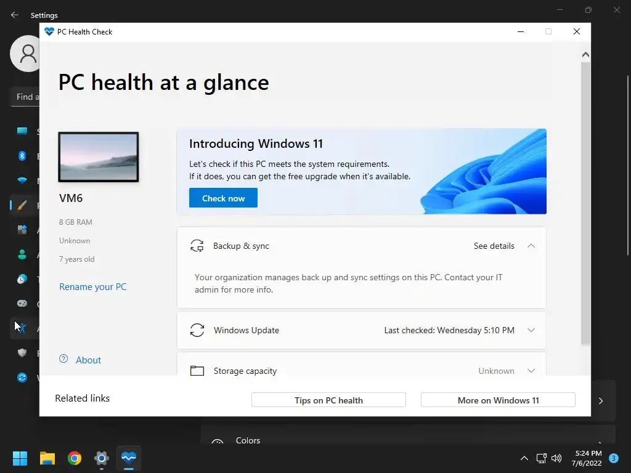Image resolution: width=631 pixels, height=473 pixels.
Task: Select the Accounts person icon in Settings sidebar
Action: pyautogui.click(x=22, y=254)
